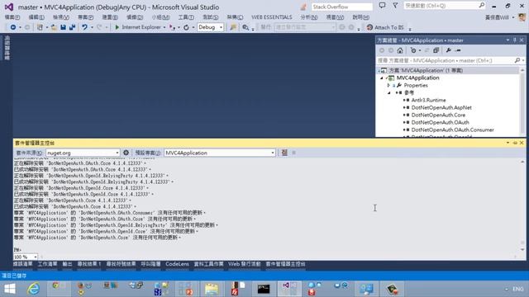The width and height of the screenshot is (529, 297).
Task: Open the browser selection arrow beside Internet Explorer
Action: point(164,27)
